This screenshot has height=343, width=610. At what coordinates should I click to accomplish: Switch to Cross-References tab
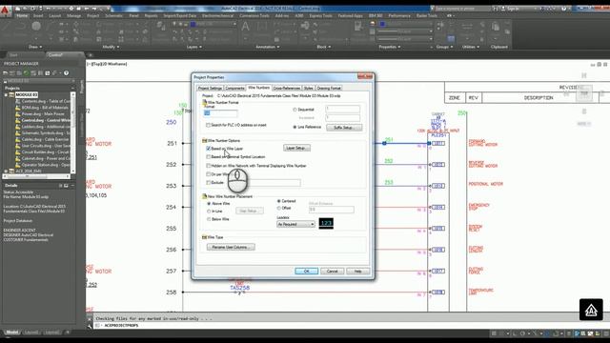(x=287, y=89)
